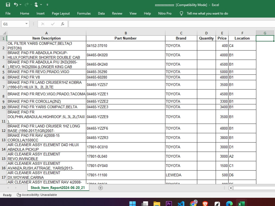Open the Formulas tab
275x206 pixels.
click(84, 13)
